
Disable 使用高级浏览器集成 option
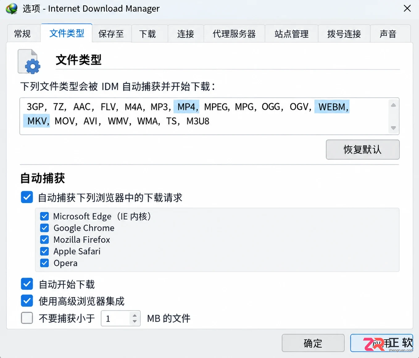click(x=27, y=301)
